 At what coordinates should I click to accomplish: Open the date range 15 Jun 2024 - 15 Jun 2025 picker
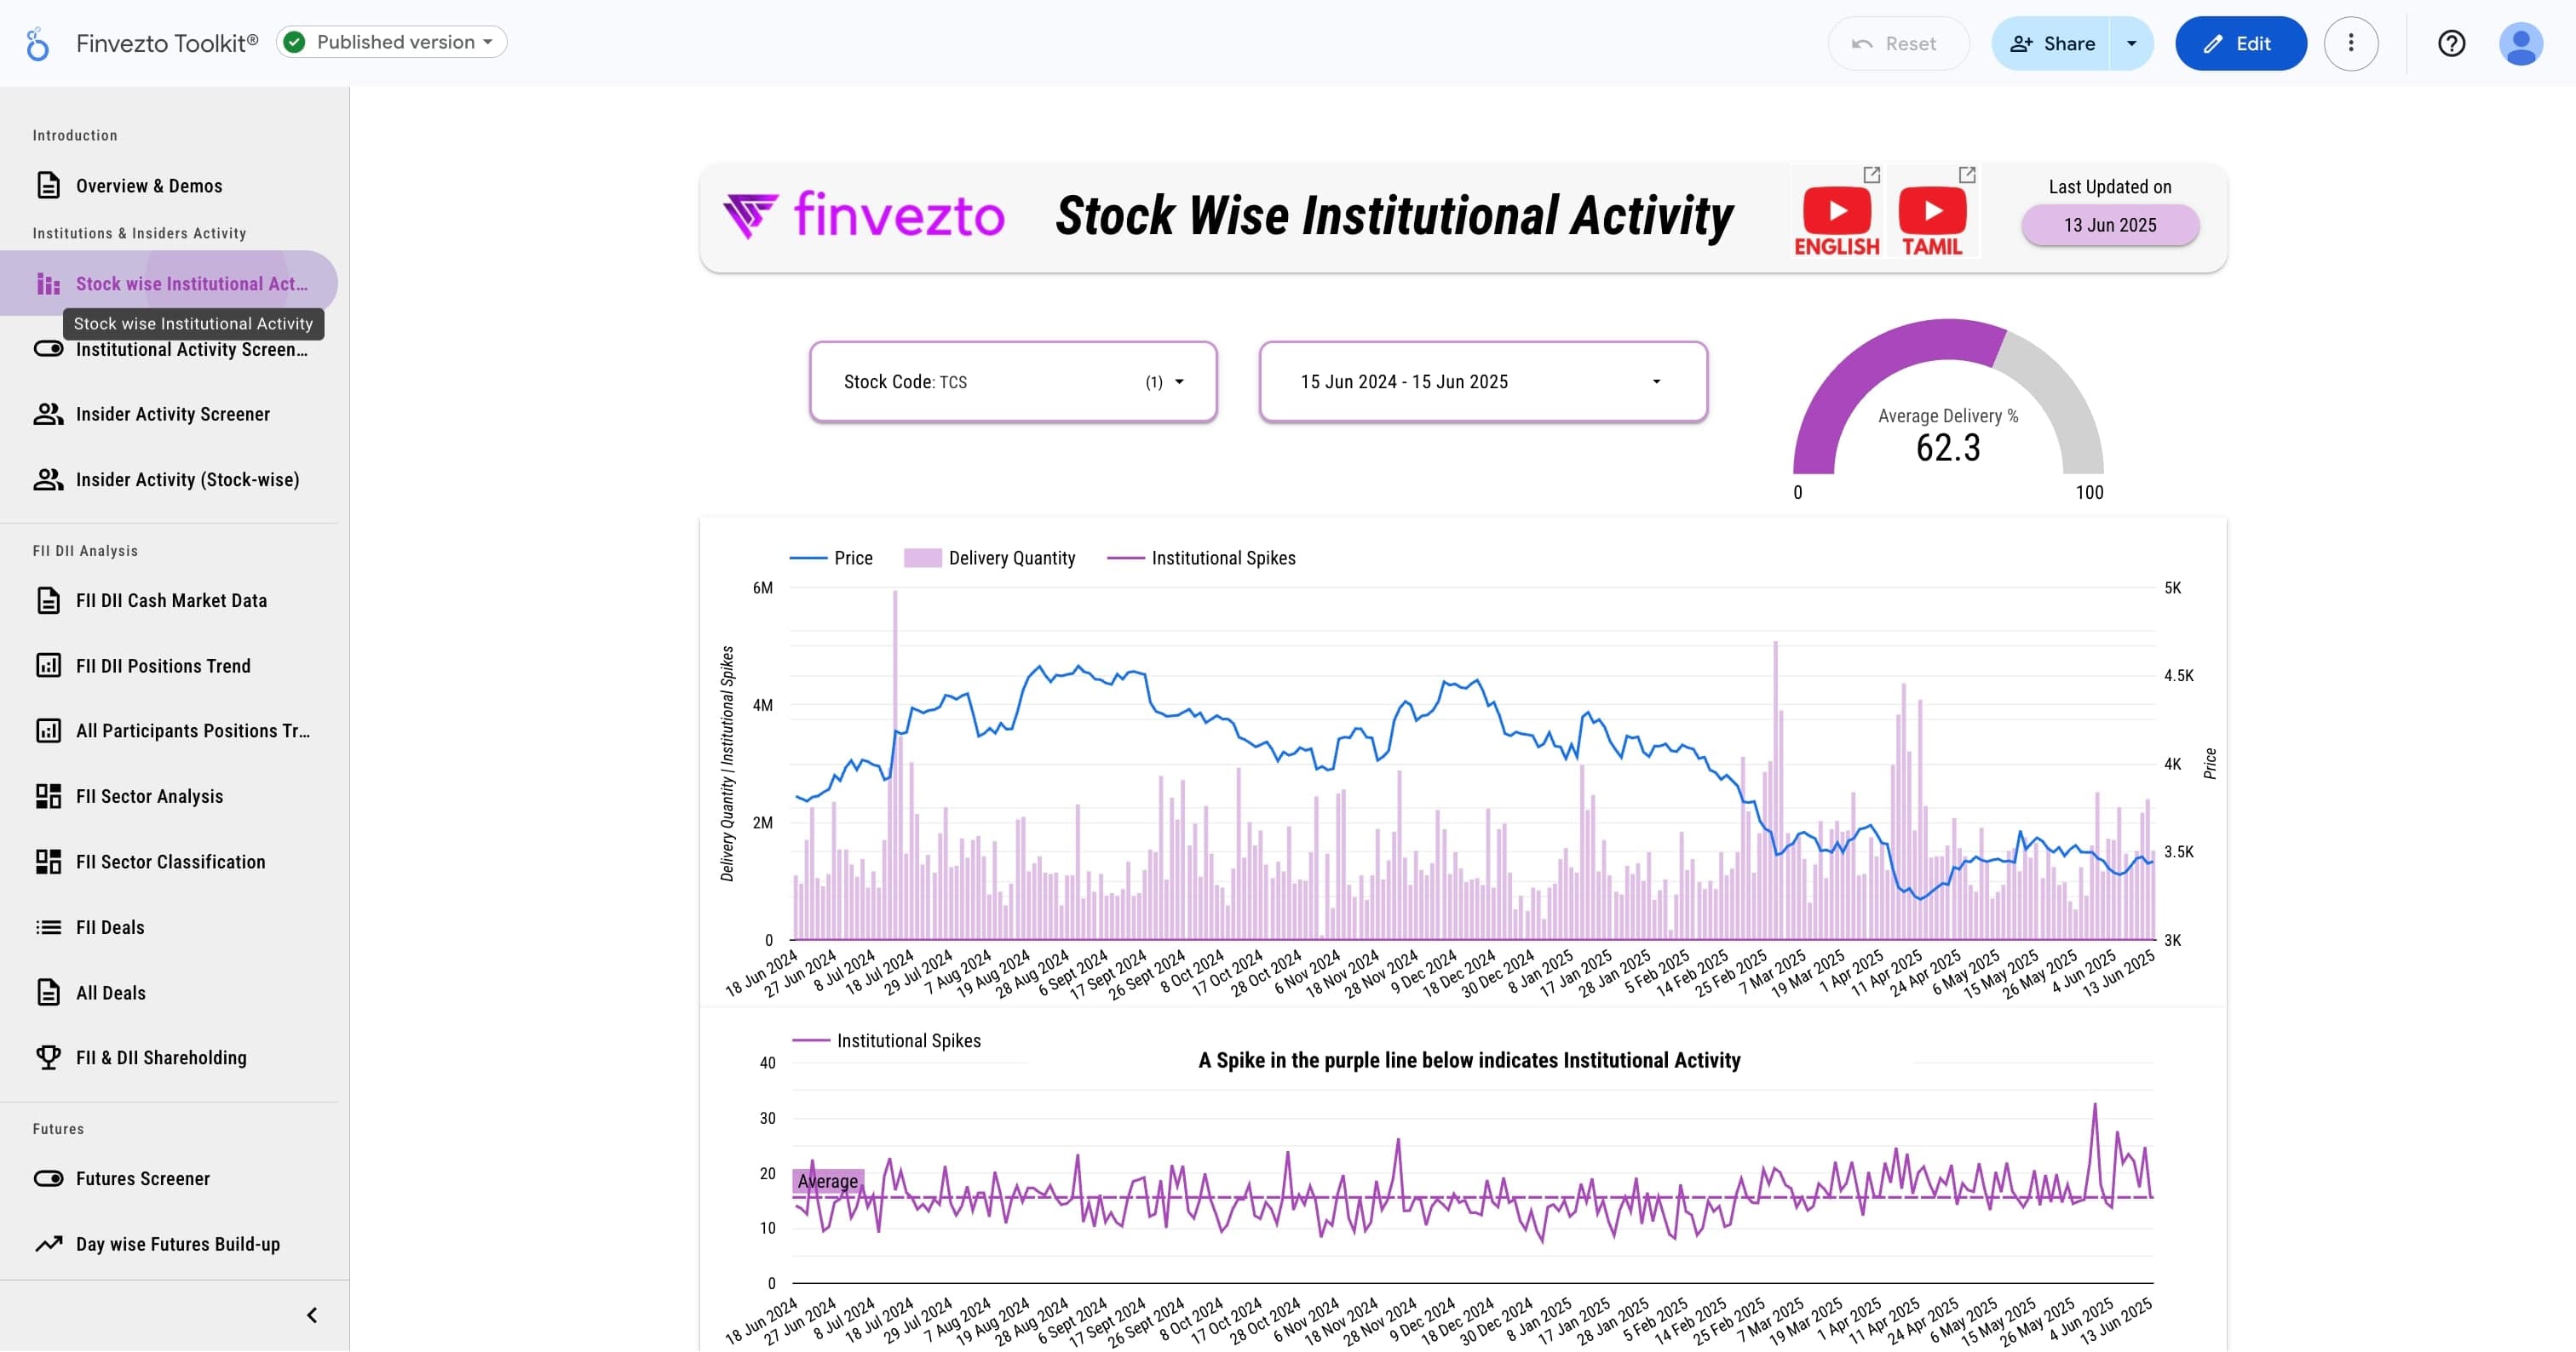tap(1483, 383)
